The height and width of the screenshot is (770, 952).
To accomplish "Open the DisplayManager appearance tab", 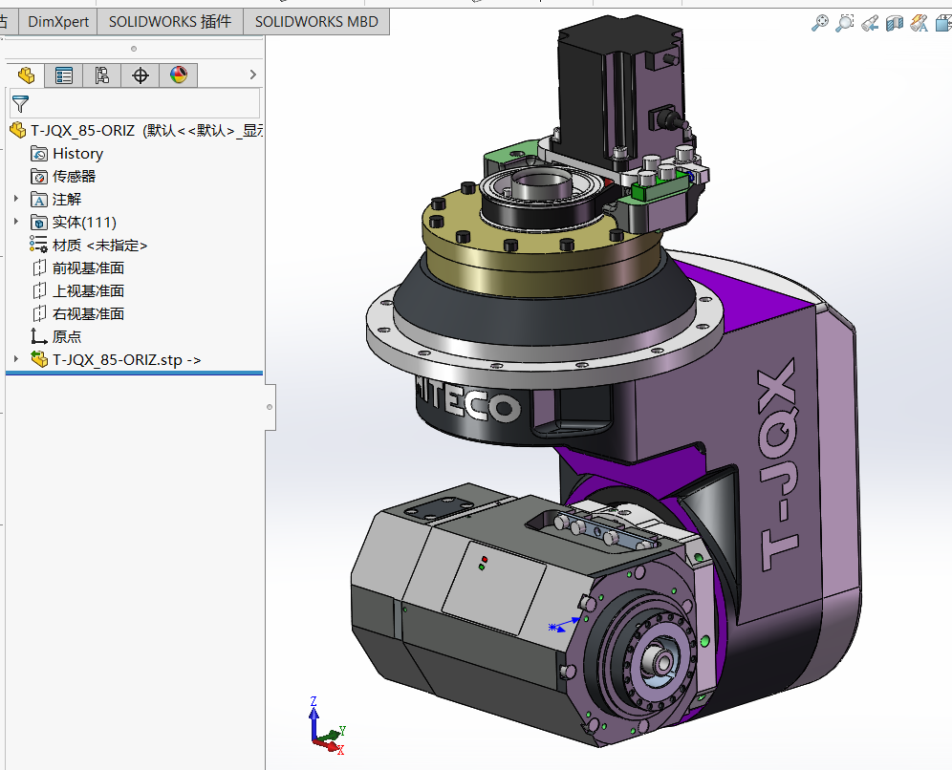I will (179, 75).
